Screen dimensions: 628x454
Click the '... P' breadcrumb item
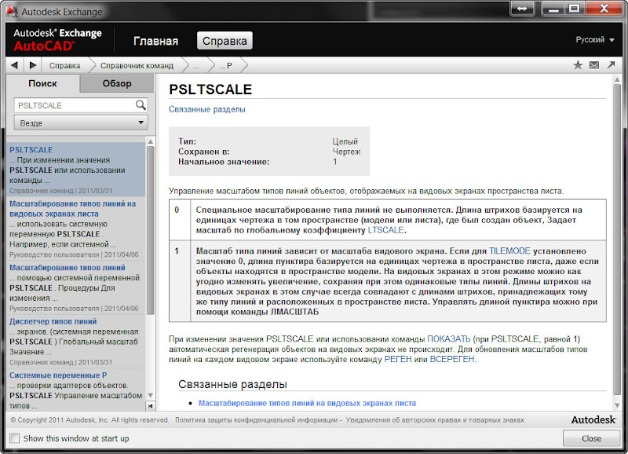click(x=226, y=65)
